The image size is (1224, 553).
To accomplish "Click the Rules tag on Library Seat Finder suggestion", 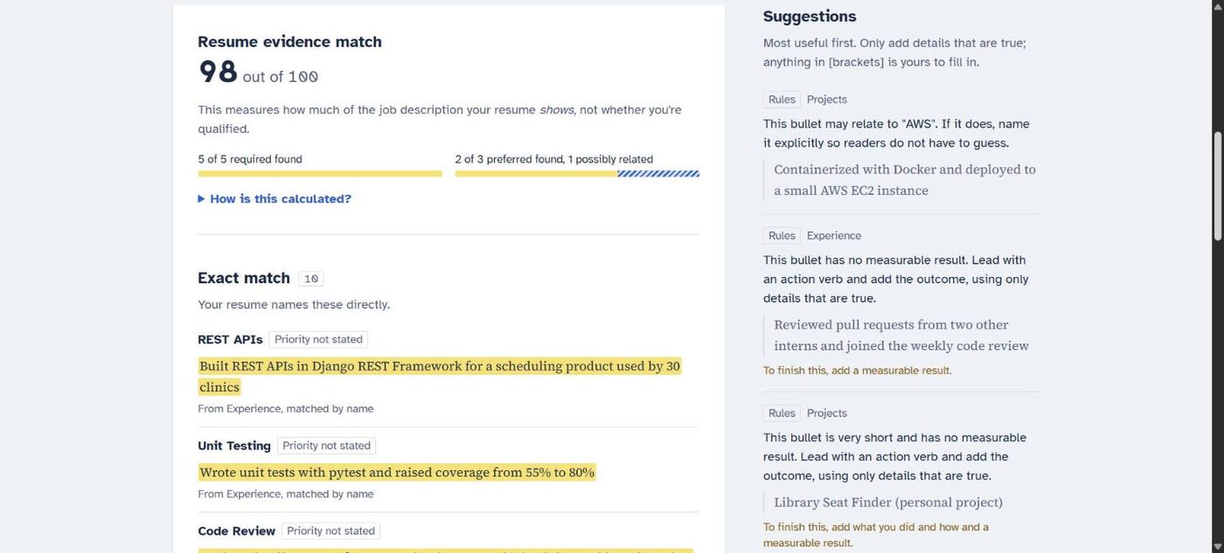I will pyautogui.click(x=782, y=413).
